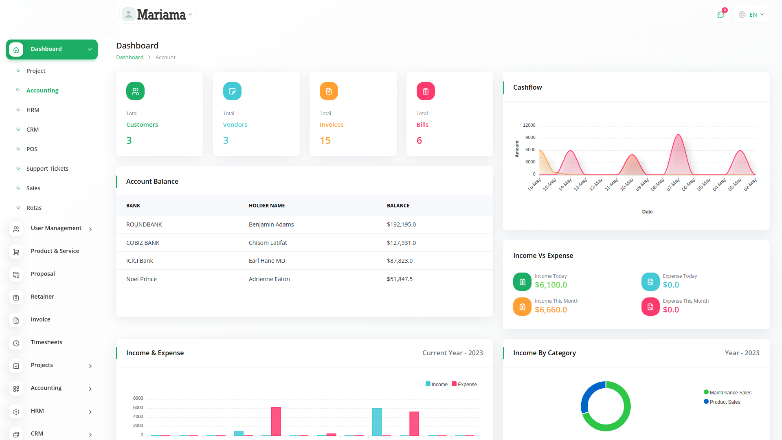Screen dimensions: 782x440
Task: Click the Projects checkbox-style icon in sidebar
Action: click(16, 366)
